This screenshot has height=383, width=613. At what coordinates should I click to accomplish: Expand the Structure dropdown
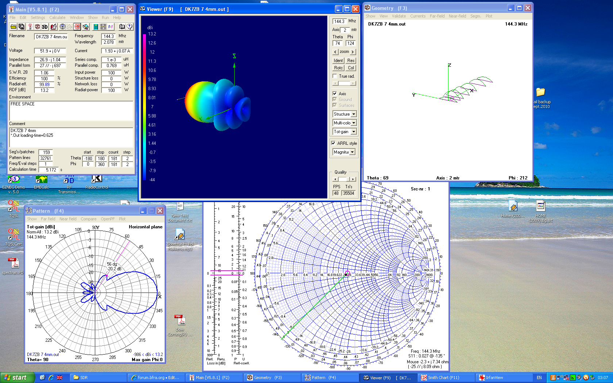pyautogui.click(x=354, y=114)
